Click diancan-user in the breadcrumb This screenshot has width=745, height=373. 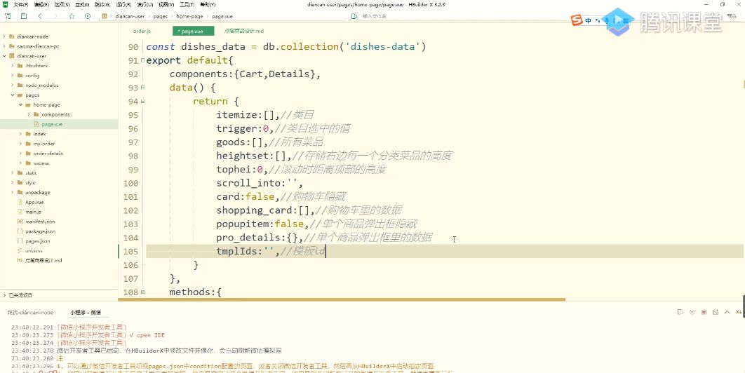tap(130, 16)
